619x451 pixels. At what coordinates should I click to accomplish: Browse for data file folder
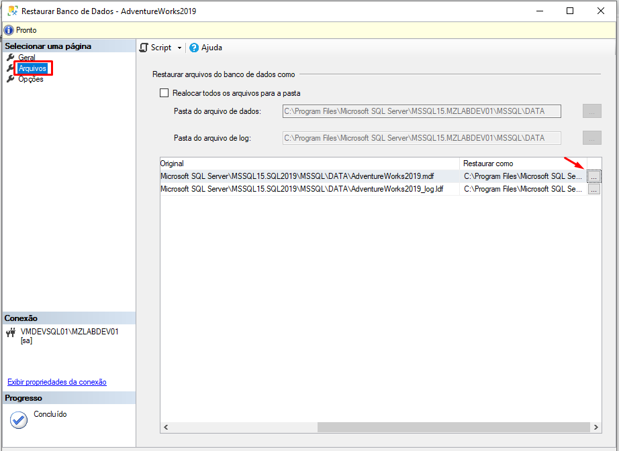point(591,111)
